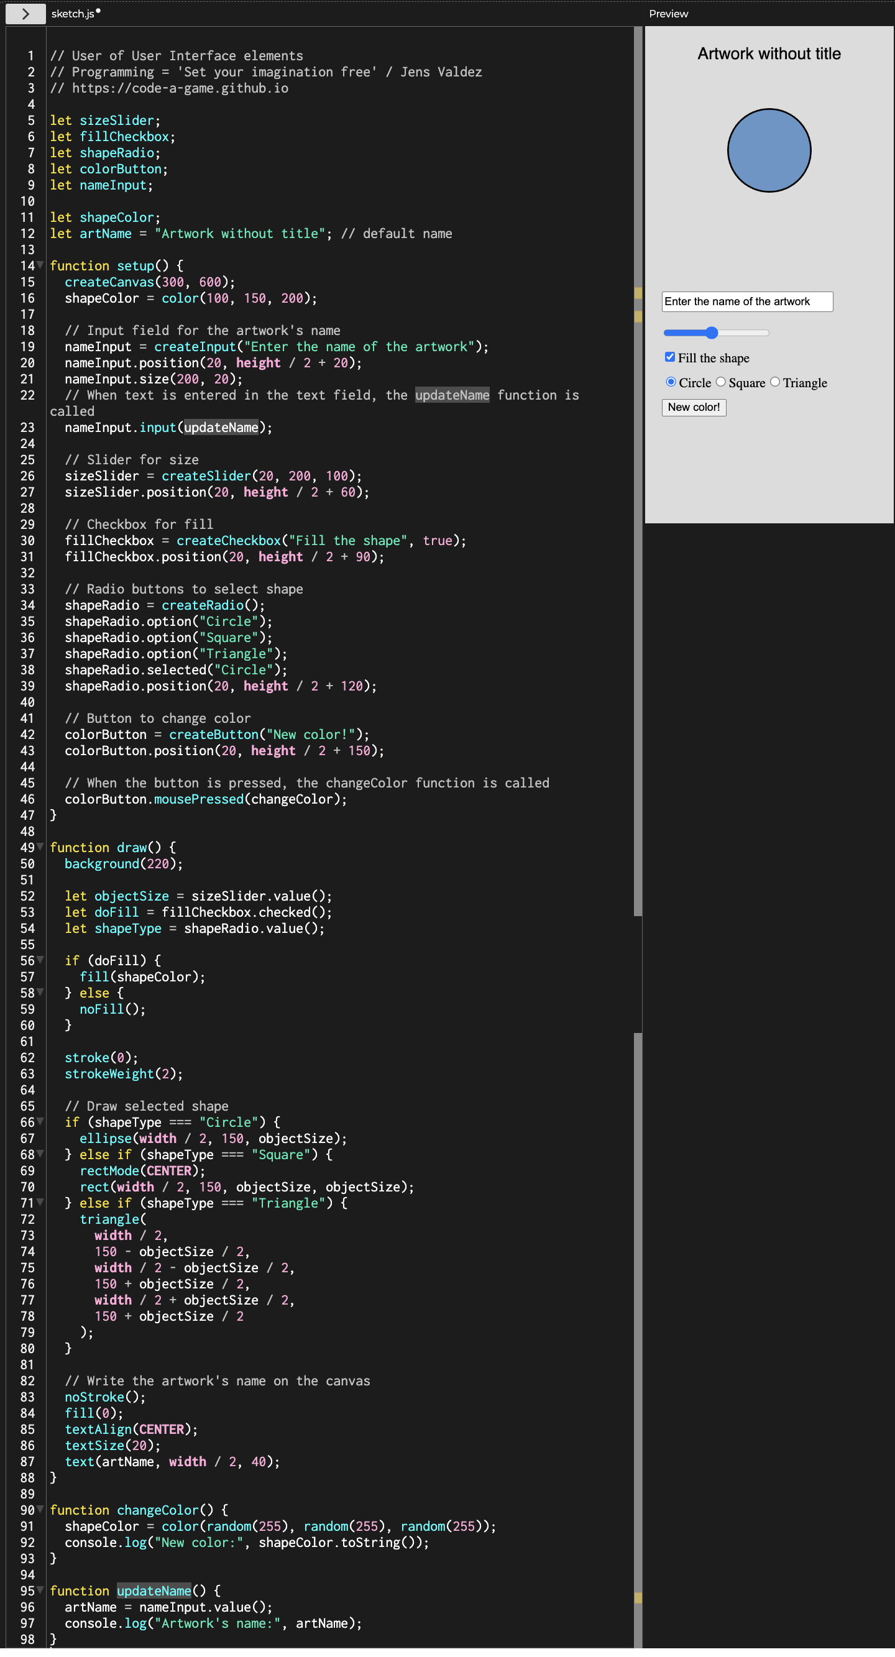Pick the Triangle radio option
Image resolution: width=895 pixels, height=1657 pixels.
tap(774, 382)
